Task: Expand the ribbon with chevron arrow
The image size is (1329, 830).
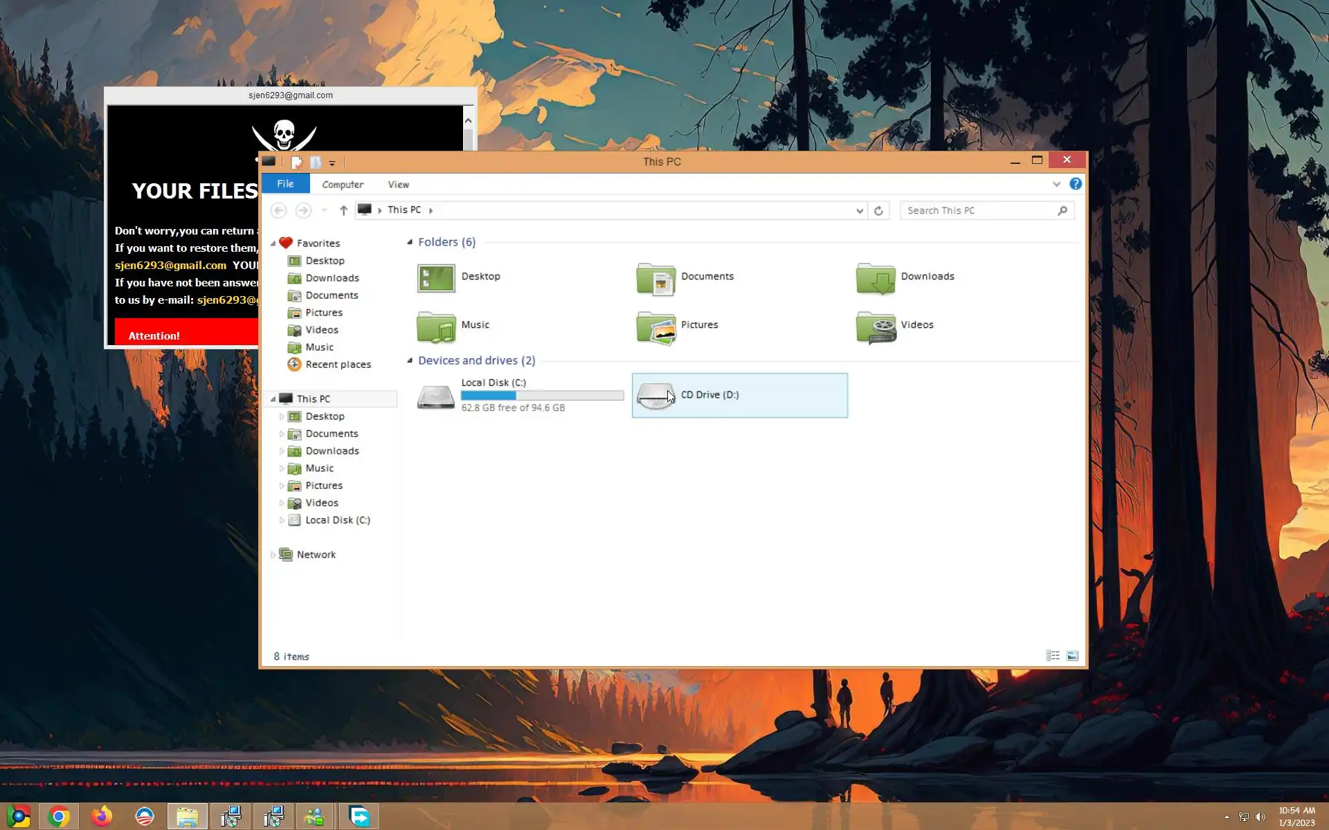Action: 1056,184
